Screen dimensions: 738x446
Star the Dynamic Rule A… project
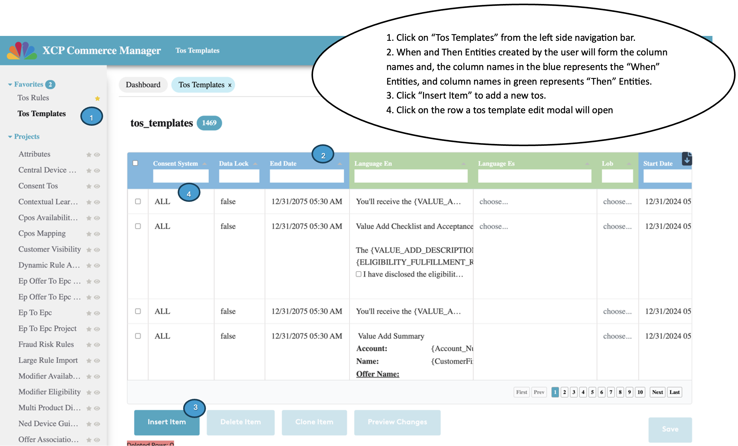tap(89, 265)
